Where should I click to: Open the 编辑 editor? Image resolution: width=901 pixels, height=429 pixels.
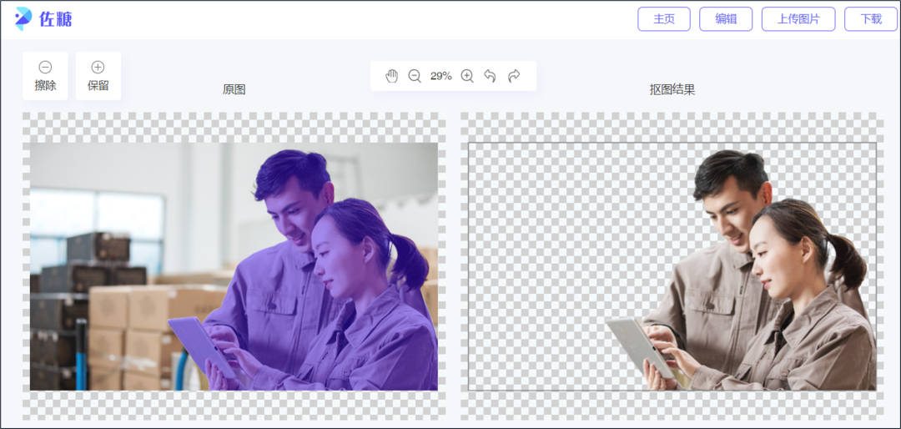725,19
